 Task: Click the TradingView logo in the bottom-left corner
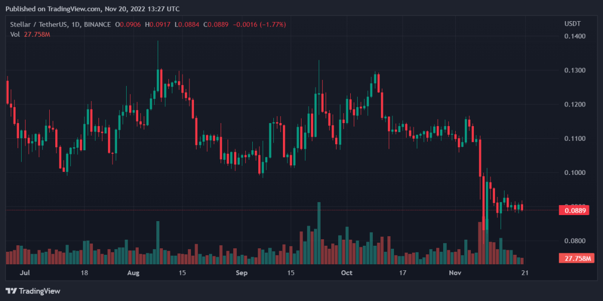click(x=33, y=291)
